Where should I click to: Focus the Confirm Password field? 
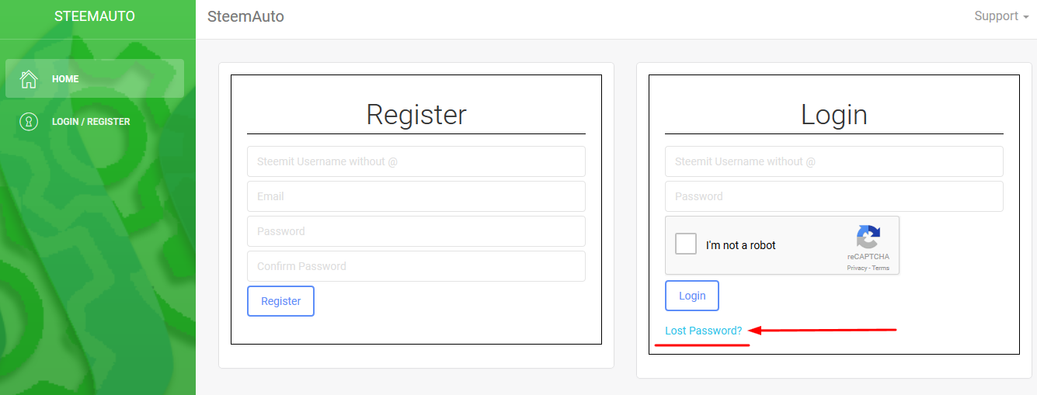[x=416, y=266]
